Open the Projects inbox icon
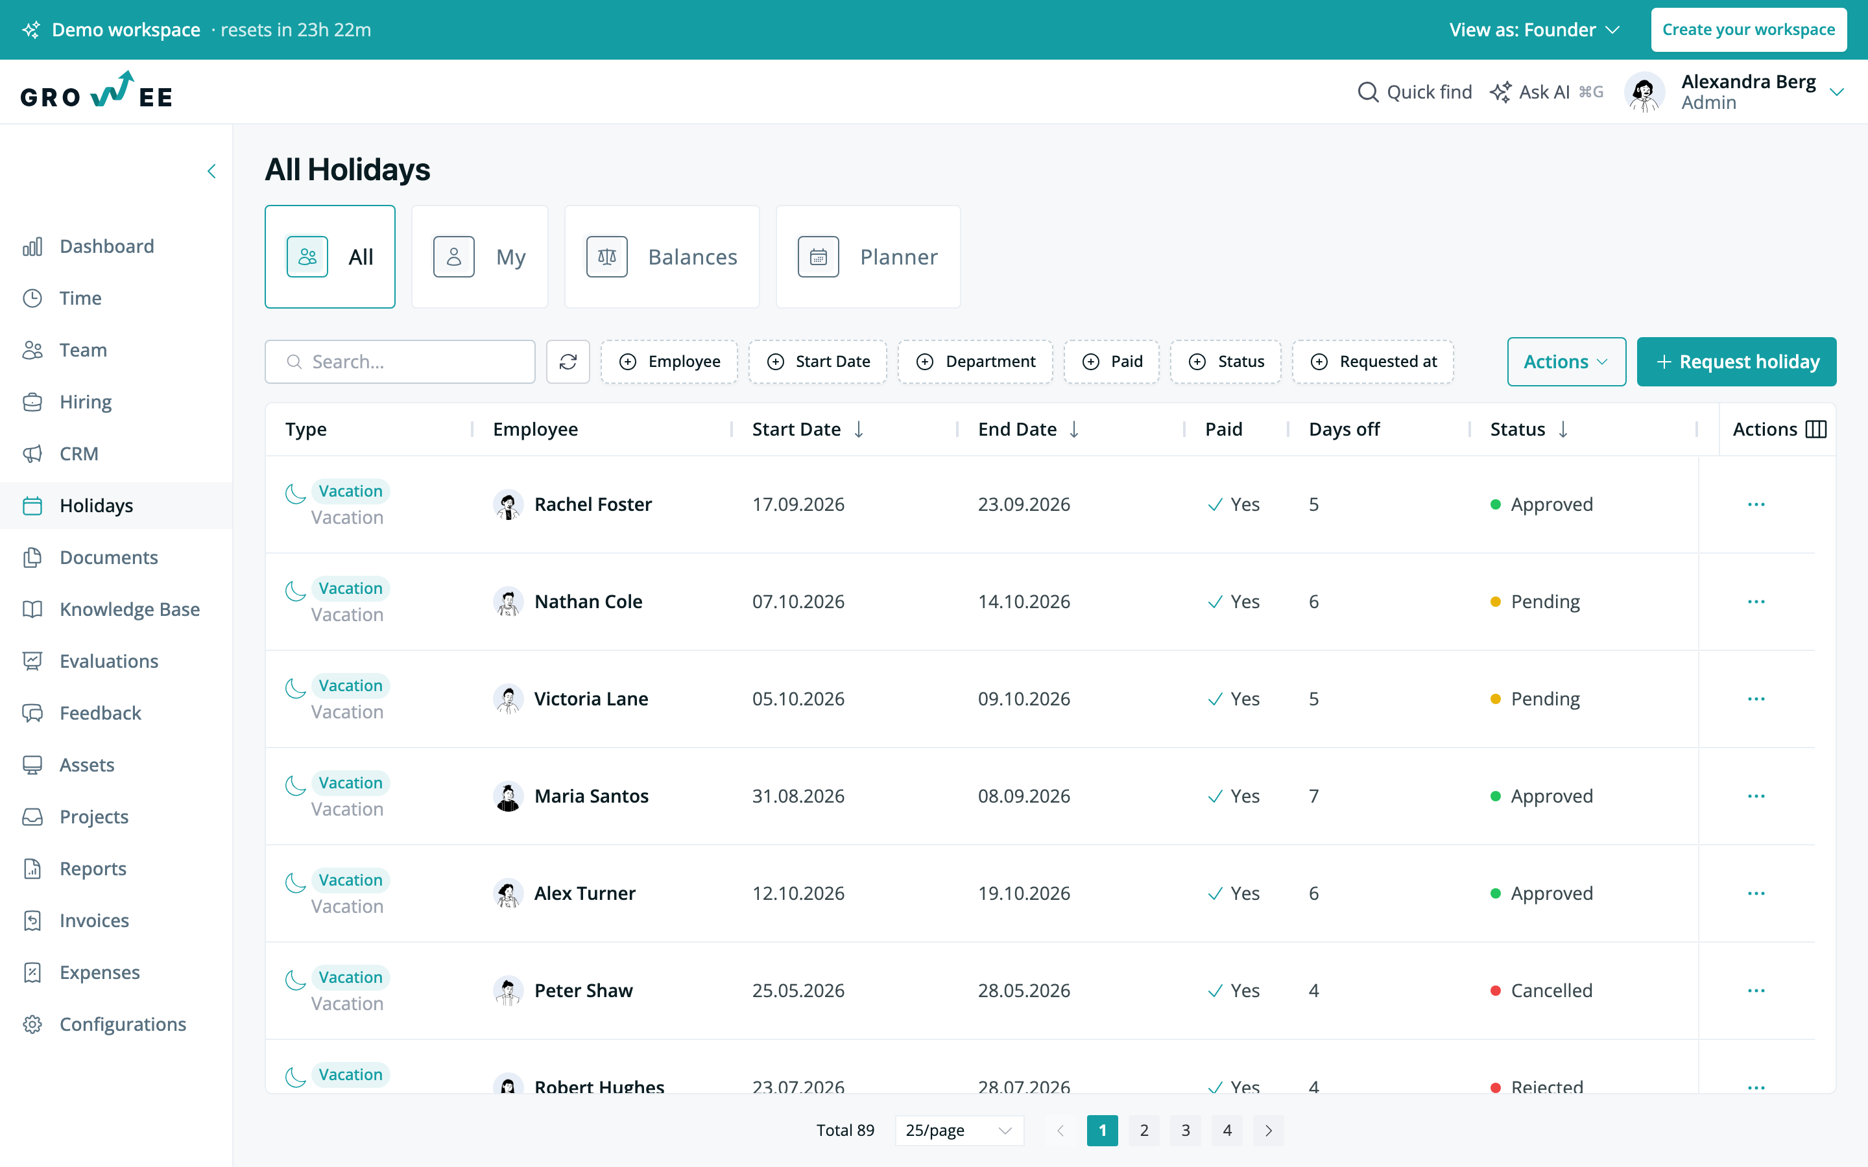 pos(32,817)
